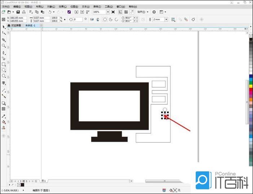253x194 pixels.
Task: Open the zoom level 100% dropdown
Action: tap(108, 12)
